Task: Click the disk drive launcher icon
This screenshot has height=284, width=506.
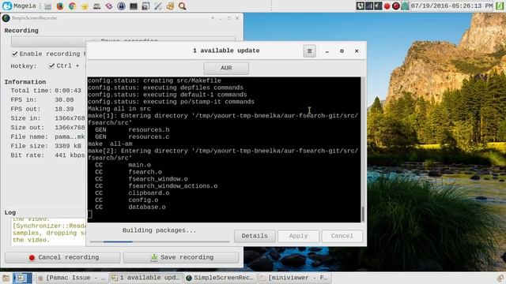Action: pyautogui.click(x=96, y=6)
